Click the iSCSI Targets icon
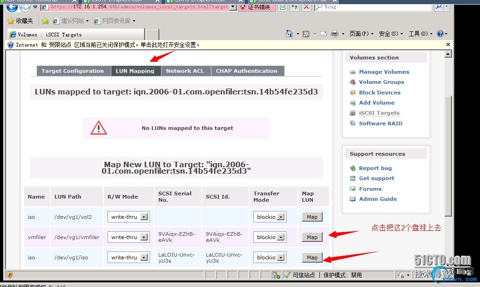 pos(353,113)
